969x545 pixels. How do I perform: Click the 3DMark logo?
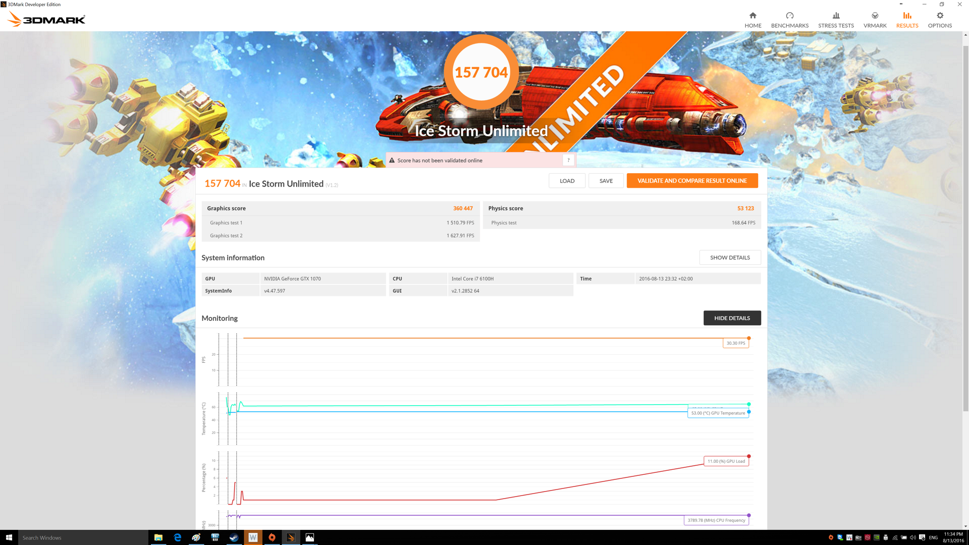(46, 19)
